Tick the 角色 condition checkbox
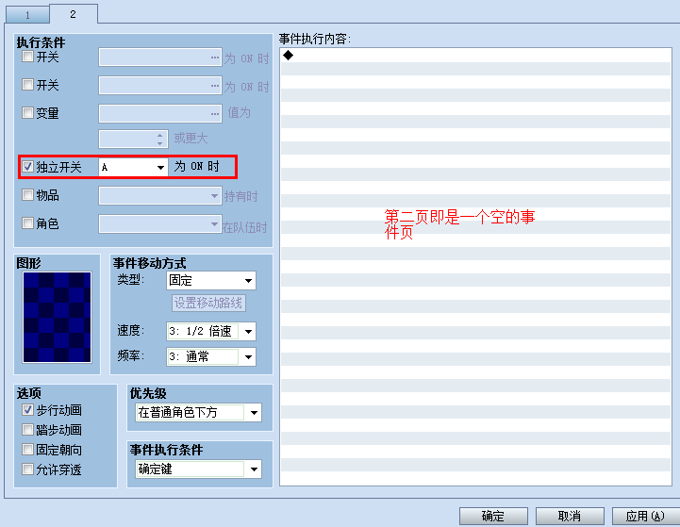The width and height of the screenshot is (680, 527). (27, 223)
